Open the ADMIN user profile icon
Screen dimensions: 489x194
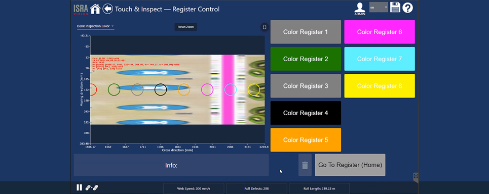coord(360,9)
